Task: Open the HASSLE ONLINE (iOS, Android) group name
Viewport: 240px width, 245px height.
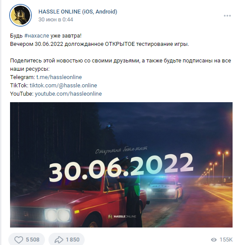Action: 78,11
